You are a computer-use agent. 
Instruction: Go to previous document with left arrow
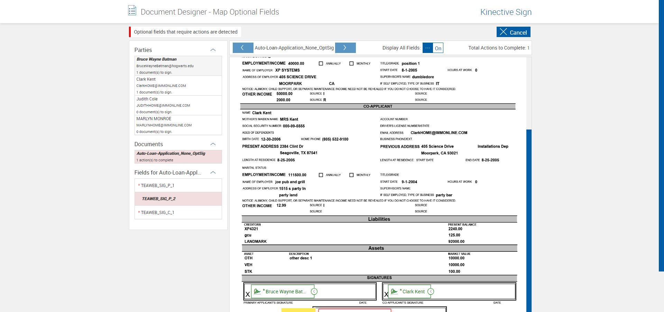tap(242, 48)
